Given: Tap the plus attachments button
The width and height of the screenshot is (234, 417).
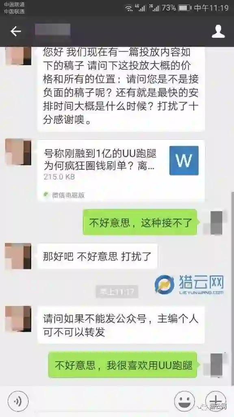Looking at the screenshot, I should [216, 401].
